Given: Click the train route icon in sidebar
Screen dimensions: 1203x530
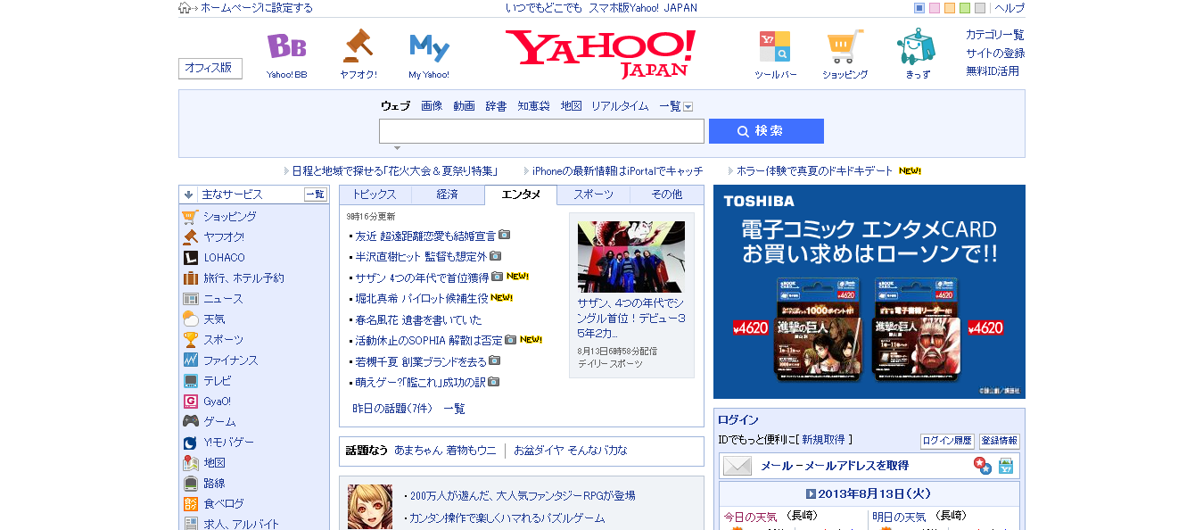Looking at the screenshot, I should point(190,484).
